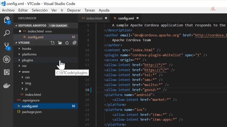Collapse the www folder
The image size is (227, 127).
click(x=19, y=72)
